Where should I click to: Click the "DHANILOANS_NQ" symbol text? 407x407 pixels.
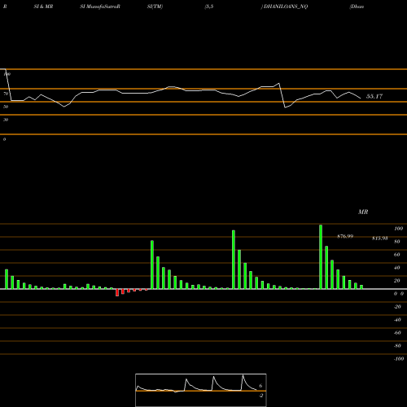pos(286,7)
